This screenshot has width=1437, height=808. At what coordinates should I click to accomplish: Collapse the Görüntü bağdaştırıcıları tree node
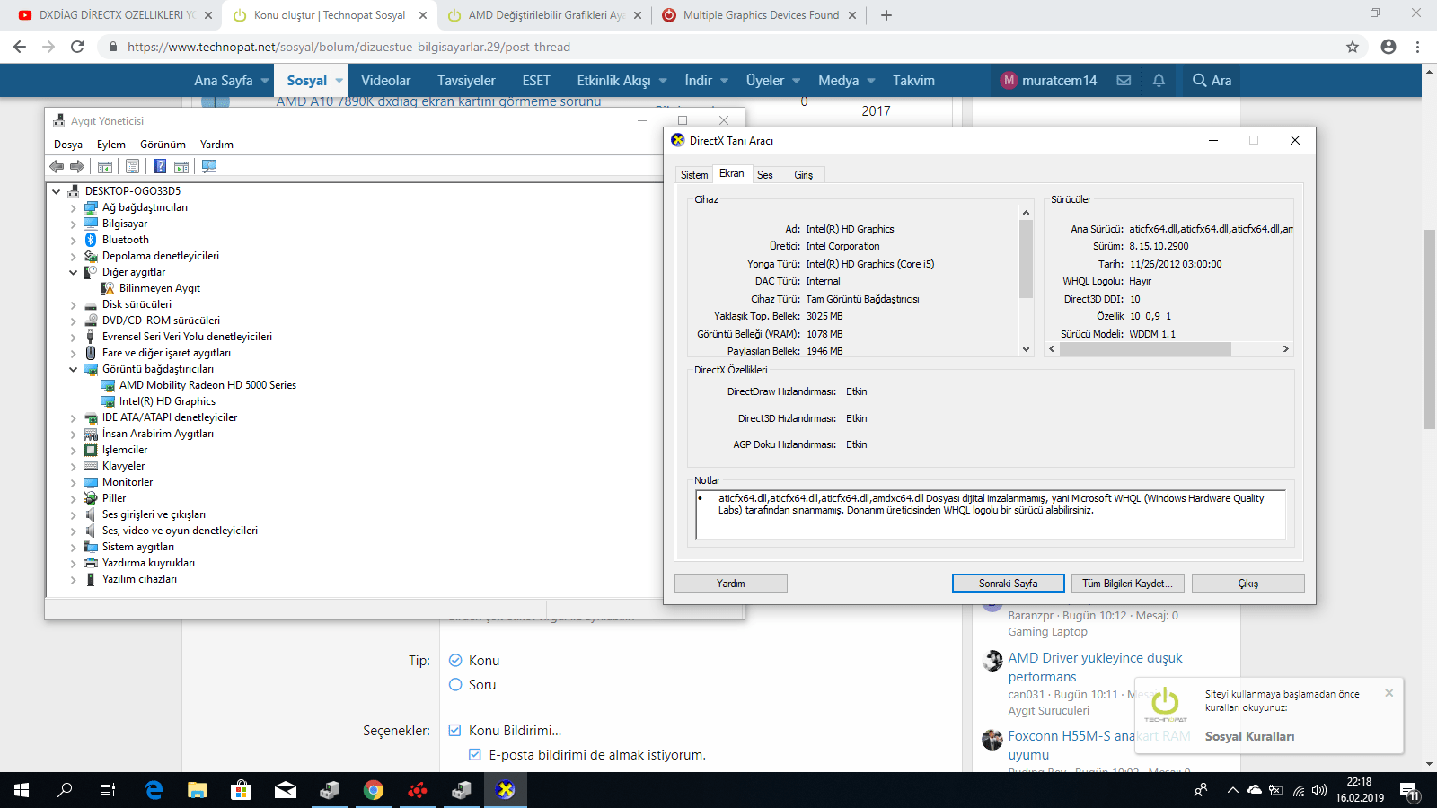pos(74,369)
